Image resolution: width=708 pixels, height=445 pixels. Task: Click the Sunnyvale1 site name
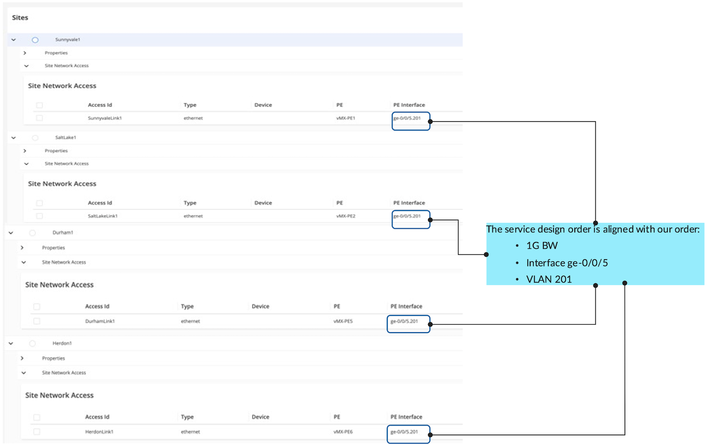point(68,40)
